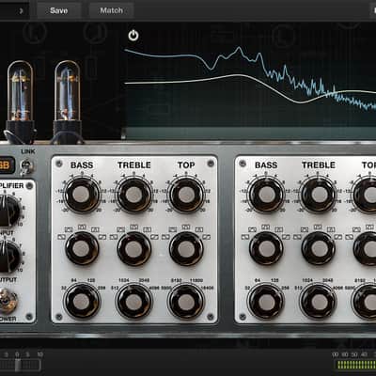Viewport: 376px width, 376px height.
Task: Click the left-channel Bass frequency knob
Action: [x=82, y=301]
